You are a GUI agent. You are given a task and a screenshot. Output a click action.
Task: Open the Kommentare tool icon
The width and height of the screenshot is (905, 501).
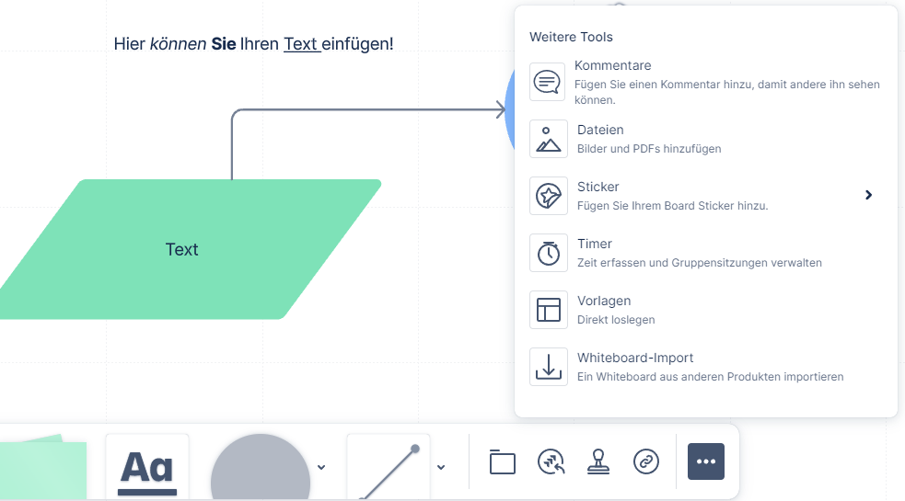(547, 82)
